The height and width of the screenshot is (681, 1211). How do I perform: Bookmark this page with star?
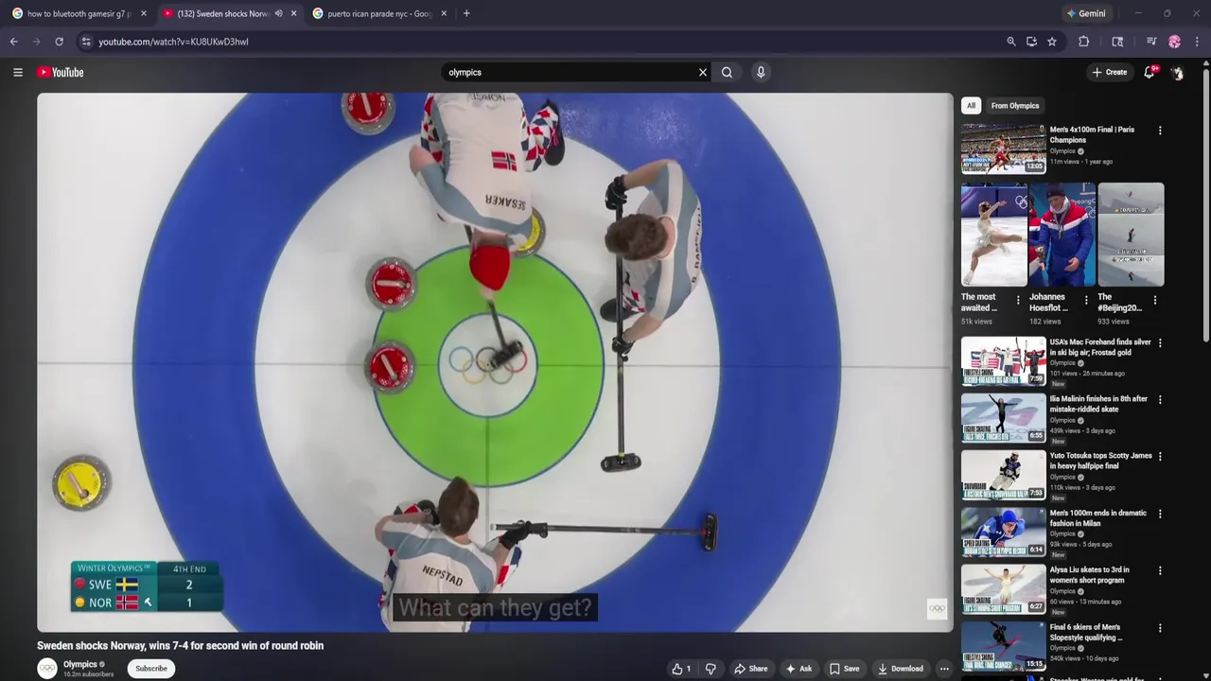[1052, 42]
